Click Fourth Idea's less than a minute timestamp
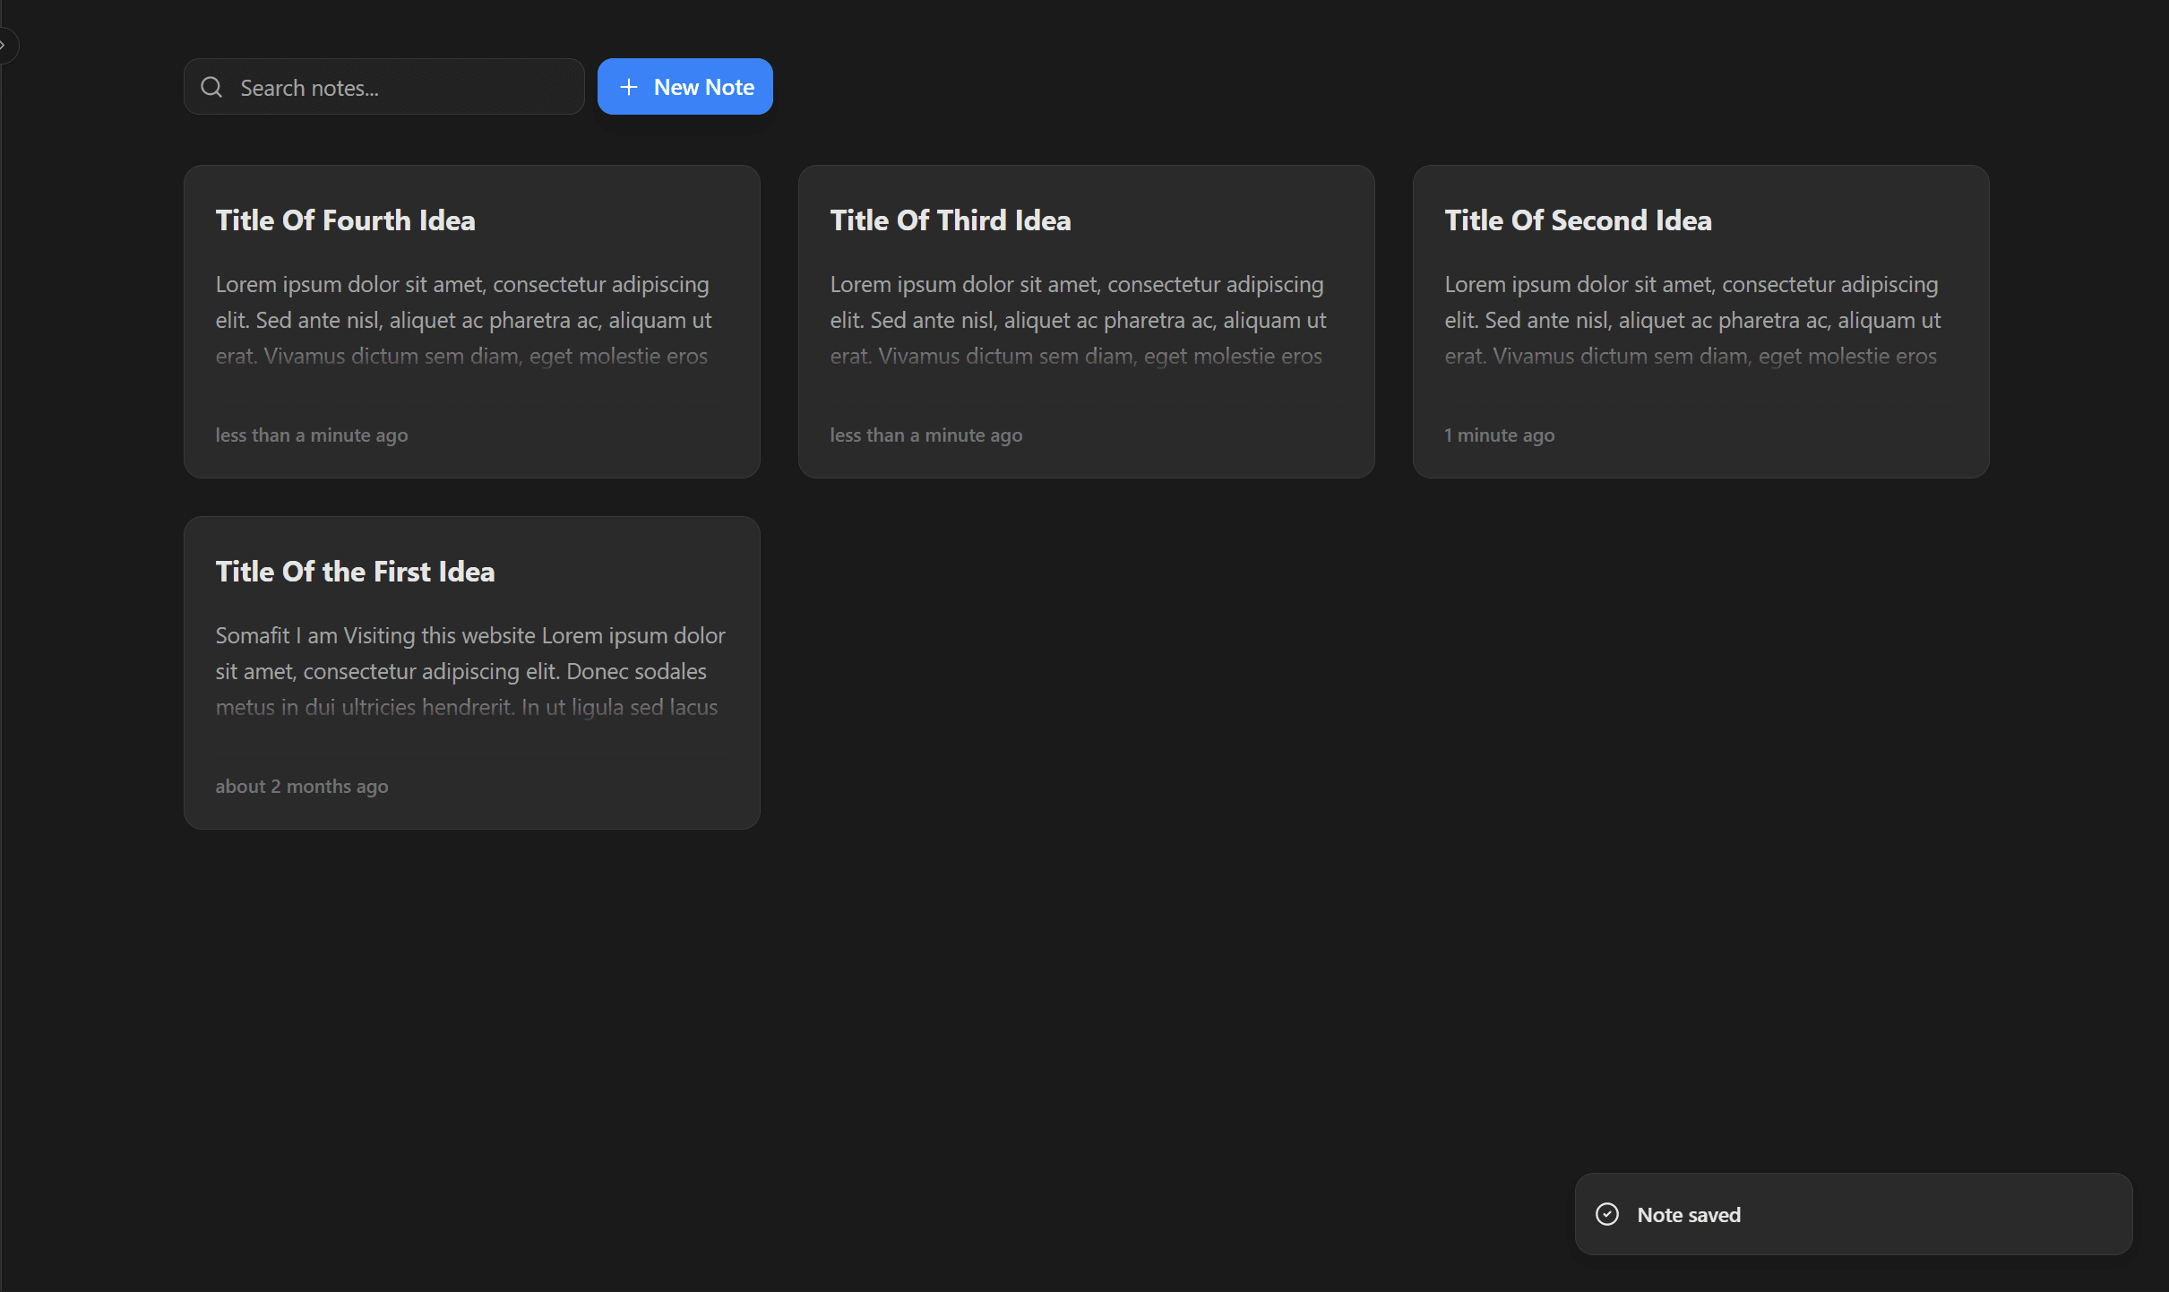The width and height of the screenshot is (2169, 1292). (x=311, y=435)
